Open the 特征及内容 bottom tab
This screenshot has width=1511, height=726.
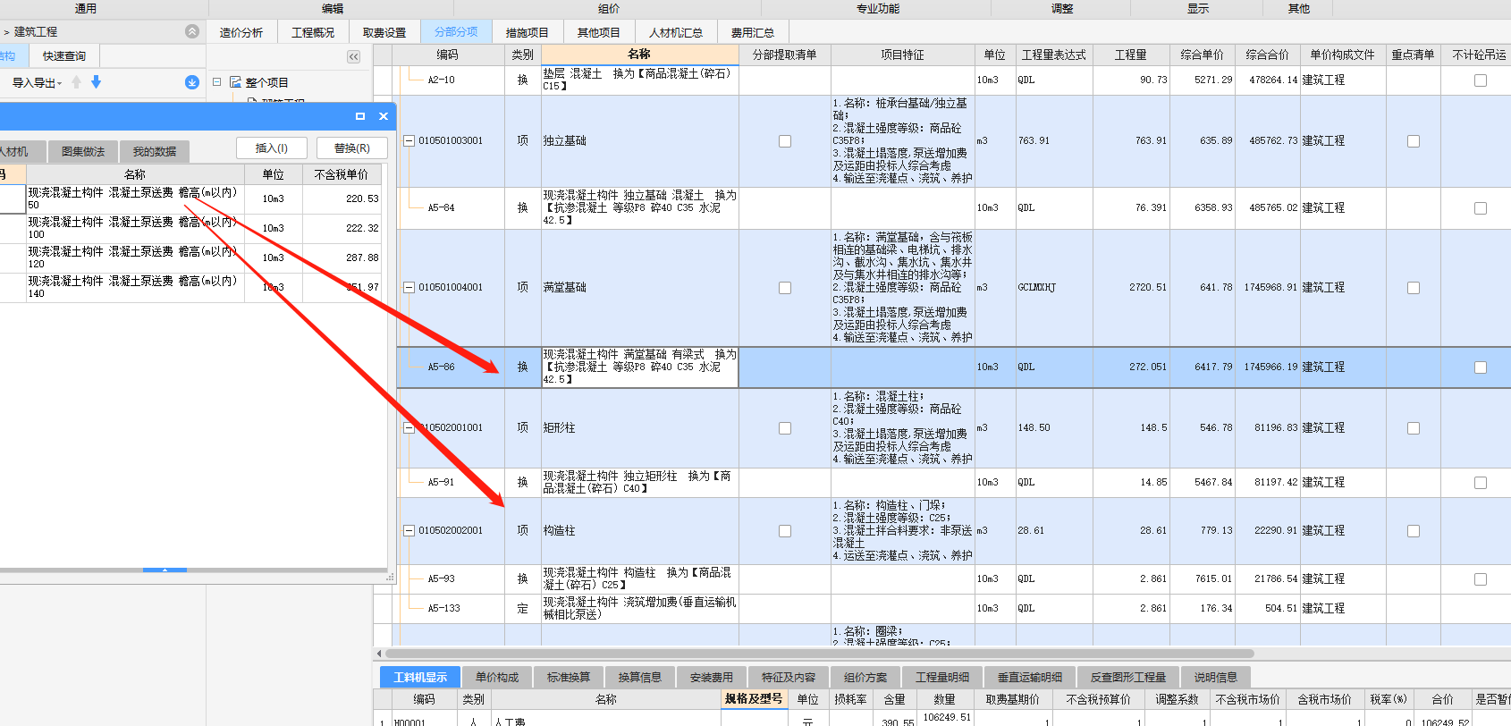point(789,677)
